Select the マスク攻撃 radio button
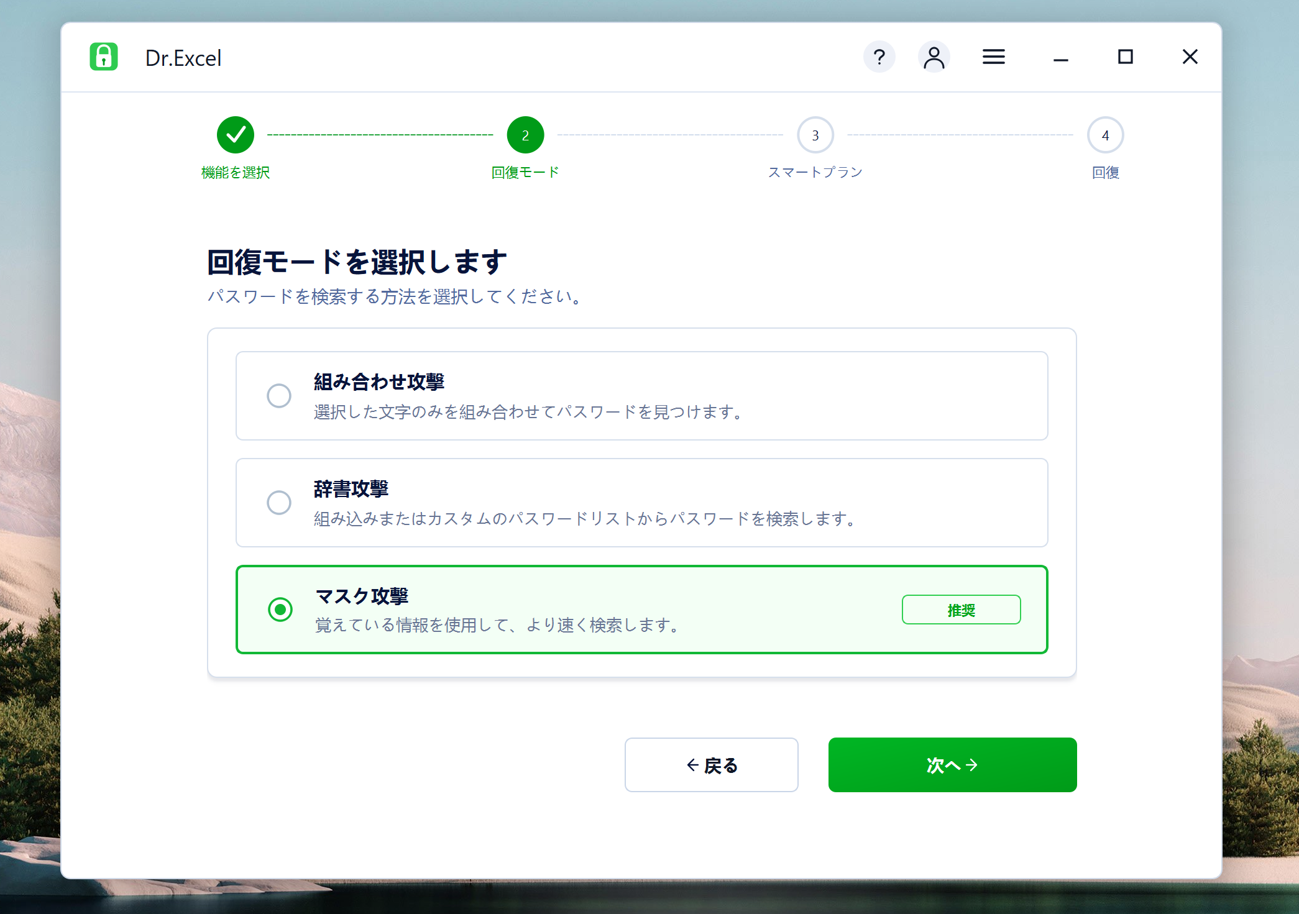The height and width of the screenshot is (914, 1299). (280, 609)
